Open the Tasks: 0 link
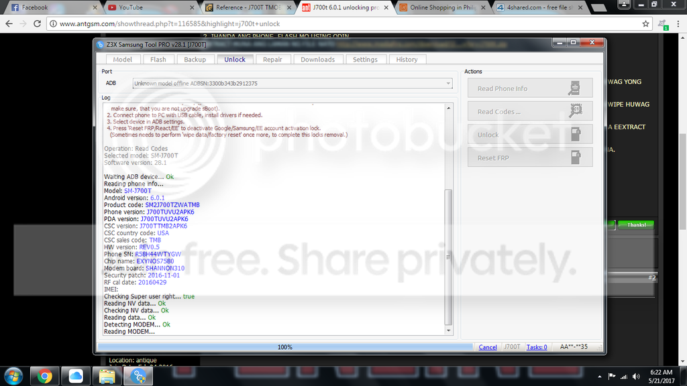This screenshot has width=687, height=386. point(536,347)
